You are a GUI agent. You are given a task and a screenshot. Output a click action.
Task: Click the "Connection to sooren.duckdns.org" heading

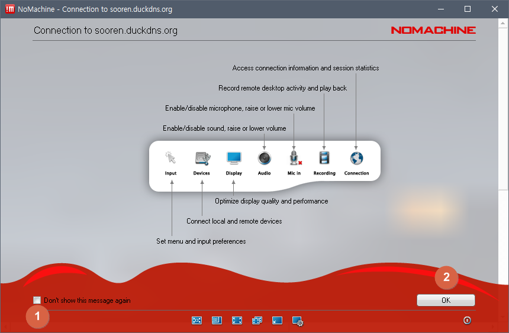click(105, 31)
